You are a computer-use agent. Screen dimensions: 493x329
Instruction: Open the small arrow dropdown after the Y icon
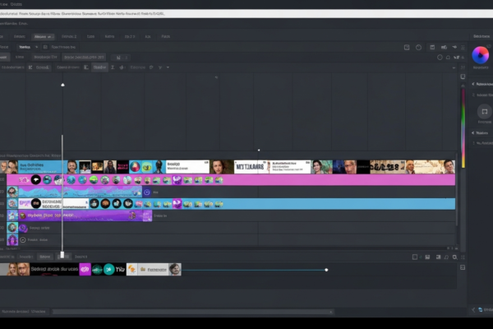point(168,67)
